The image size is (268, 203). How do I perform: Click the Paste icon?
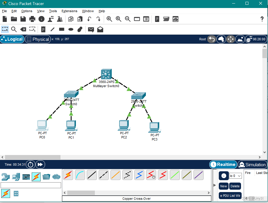80,19
